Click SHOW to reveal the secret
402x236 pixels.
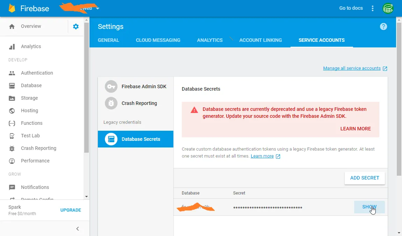point(369,207)
